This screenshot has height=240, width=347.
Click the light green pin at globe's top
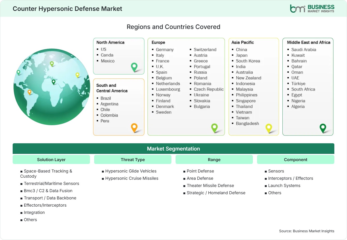tap(52, 64)
